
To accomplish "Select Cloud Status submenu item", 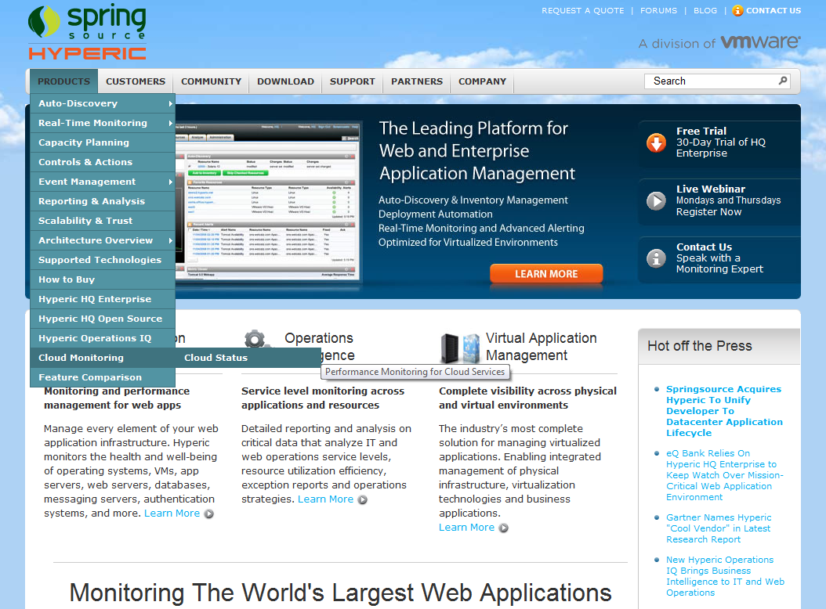I will point(248,358).
